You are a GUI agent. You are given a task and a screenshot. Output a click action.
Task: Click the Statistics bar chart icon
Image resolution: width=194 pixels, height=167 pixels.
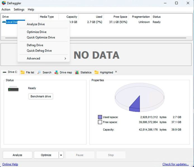(x=77, y=72)
